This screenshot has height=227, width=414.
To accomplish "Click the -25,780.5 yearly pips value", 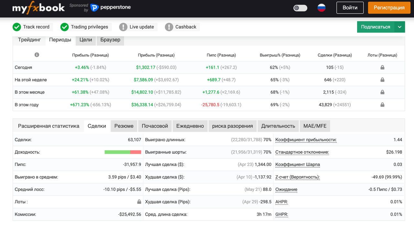I will pyautogui.click(x=210, y=105).
